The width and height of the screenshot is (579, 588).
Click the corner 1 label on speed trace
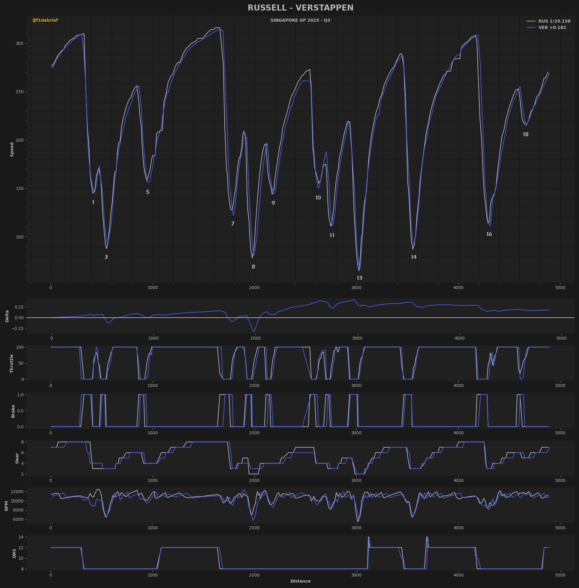(93, 203)
